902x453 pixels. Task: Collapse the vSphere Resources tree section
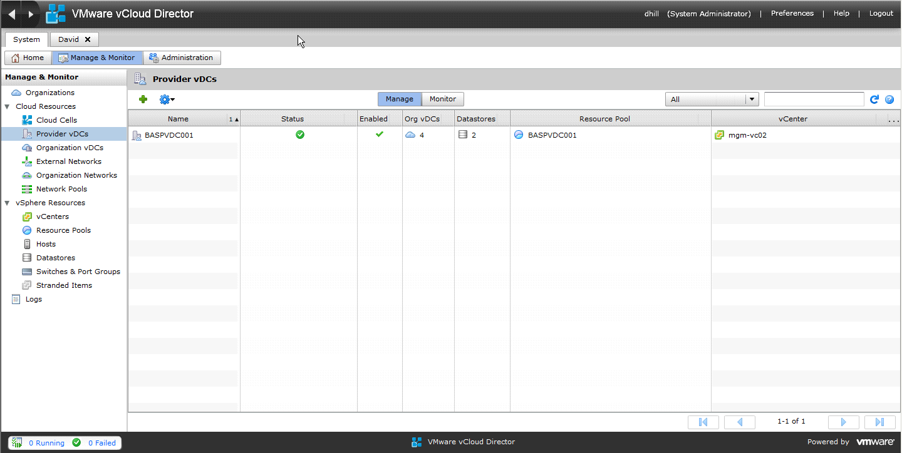click(x=7, y=203)
